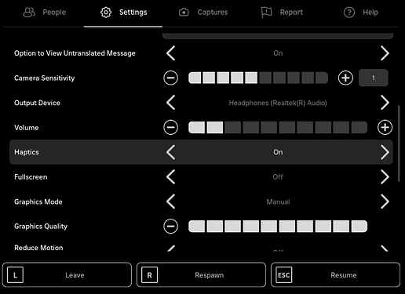
Task: Change Graphics Mode with right chevron
Action: click(x=385, y=201)
